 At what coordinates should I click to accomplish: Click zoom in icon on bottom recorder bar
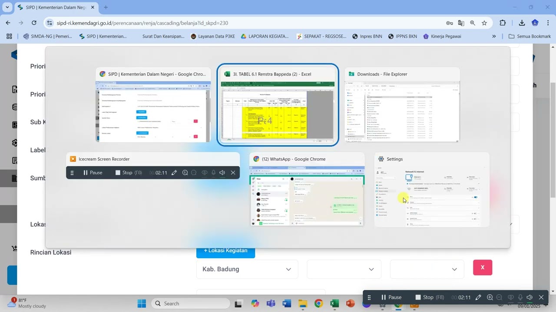point(490,297)
